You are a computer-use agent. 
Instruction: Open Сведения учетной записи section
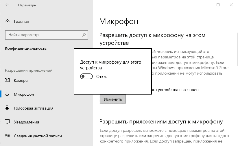click(38, 136)
